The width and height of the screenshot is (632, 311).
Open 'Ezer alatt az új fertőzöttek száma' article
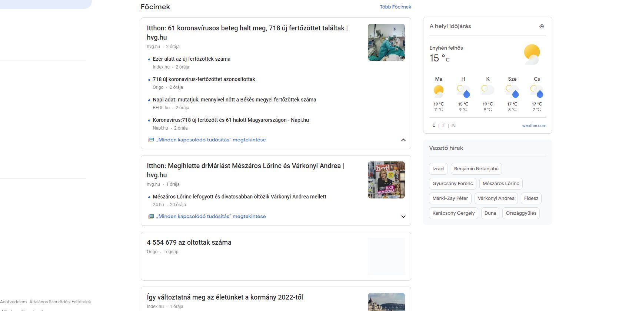pos(192,59)
